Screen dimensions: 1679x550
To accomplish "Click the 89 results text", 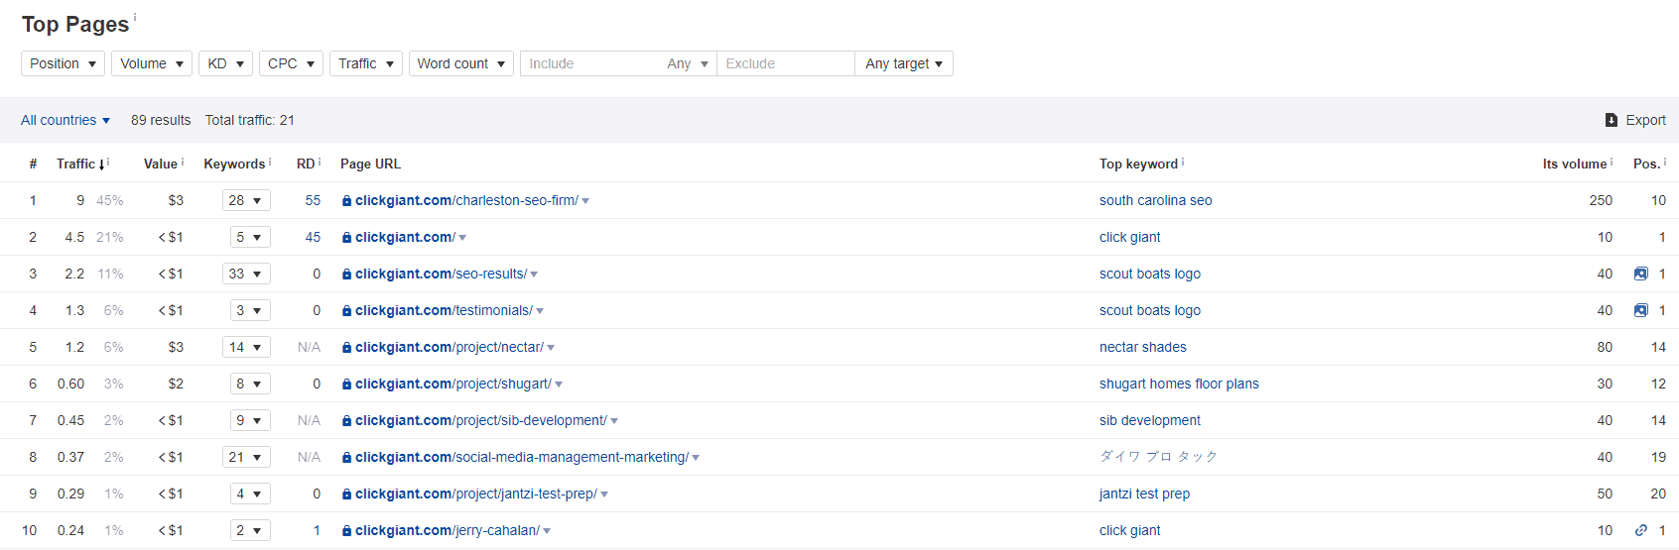I will pyautogui.click(x=161, y=120).
